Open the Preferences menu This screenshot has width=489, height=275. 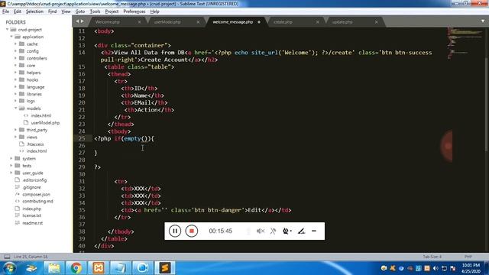tap(134, 11)
